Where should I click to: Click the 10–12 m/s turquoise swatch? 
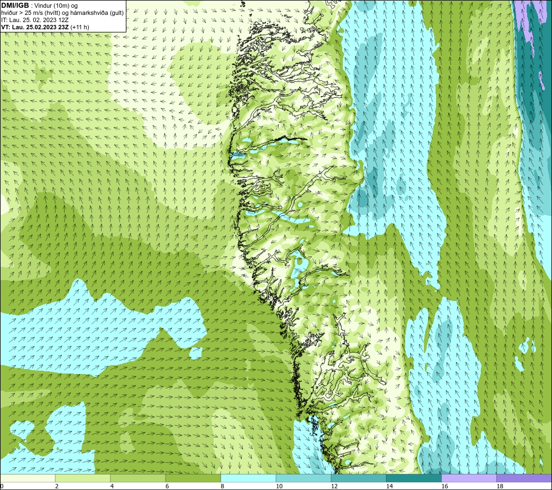coord(304,478)
